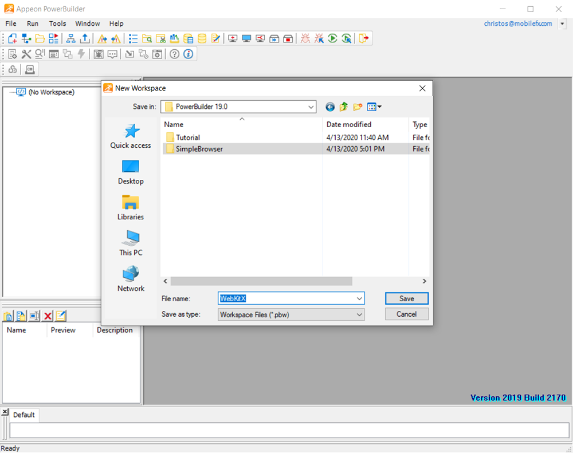The width and height of the screenshot is (573, 453).
Task: Open Quick access in the places sidebar
Action: (131, 136)
